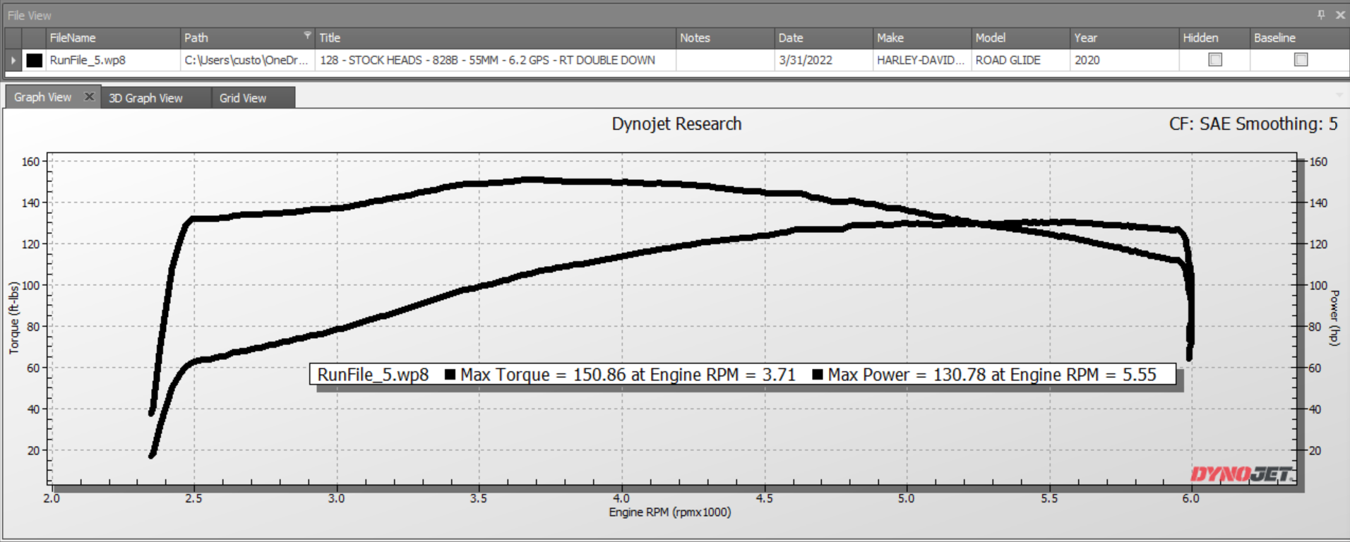Open the Path column filter
The image size is (1350, 542).
pyautogui.click(x=307, y=35)
